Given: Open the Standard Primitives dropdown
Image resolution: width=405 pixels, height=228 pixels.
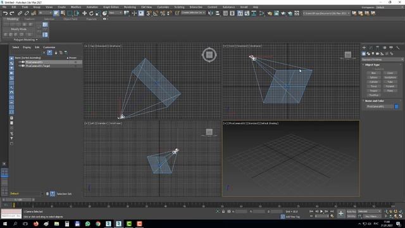Looking at the screenshot, I should (382, 60).
